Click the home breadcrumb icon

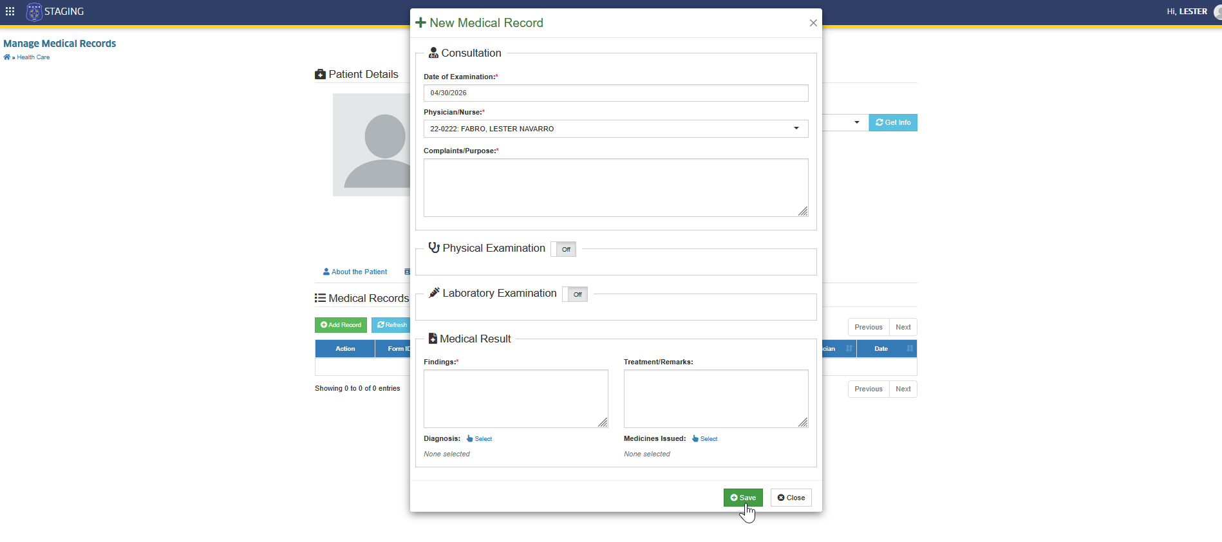[x=6, y=57]
